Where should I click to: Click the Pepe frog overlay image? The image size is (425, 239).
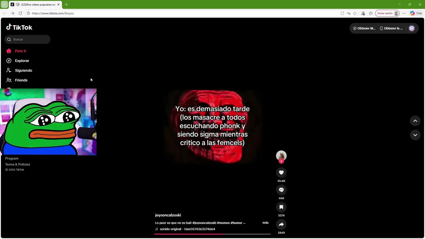(48, 121)
